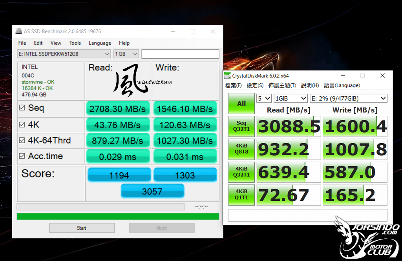This screenshot has height=261, width=402.
Task: Open the Language menu in AS SSD
Action: pos(100,43)
